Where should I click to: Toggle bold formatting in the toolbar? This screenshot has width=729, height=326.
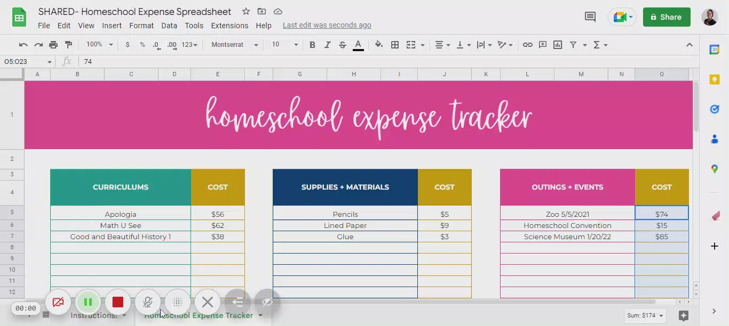(x=312, y=45)
